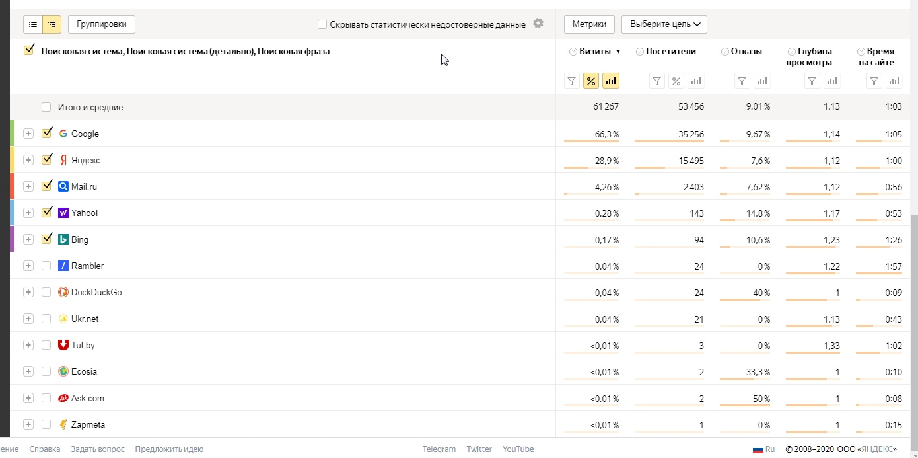The image size is (918, 458).
Task: Switch to tree view icon
Action: [52, 24]
